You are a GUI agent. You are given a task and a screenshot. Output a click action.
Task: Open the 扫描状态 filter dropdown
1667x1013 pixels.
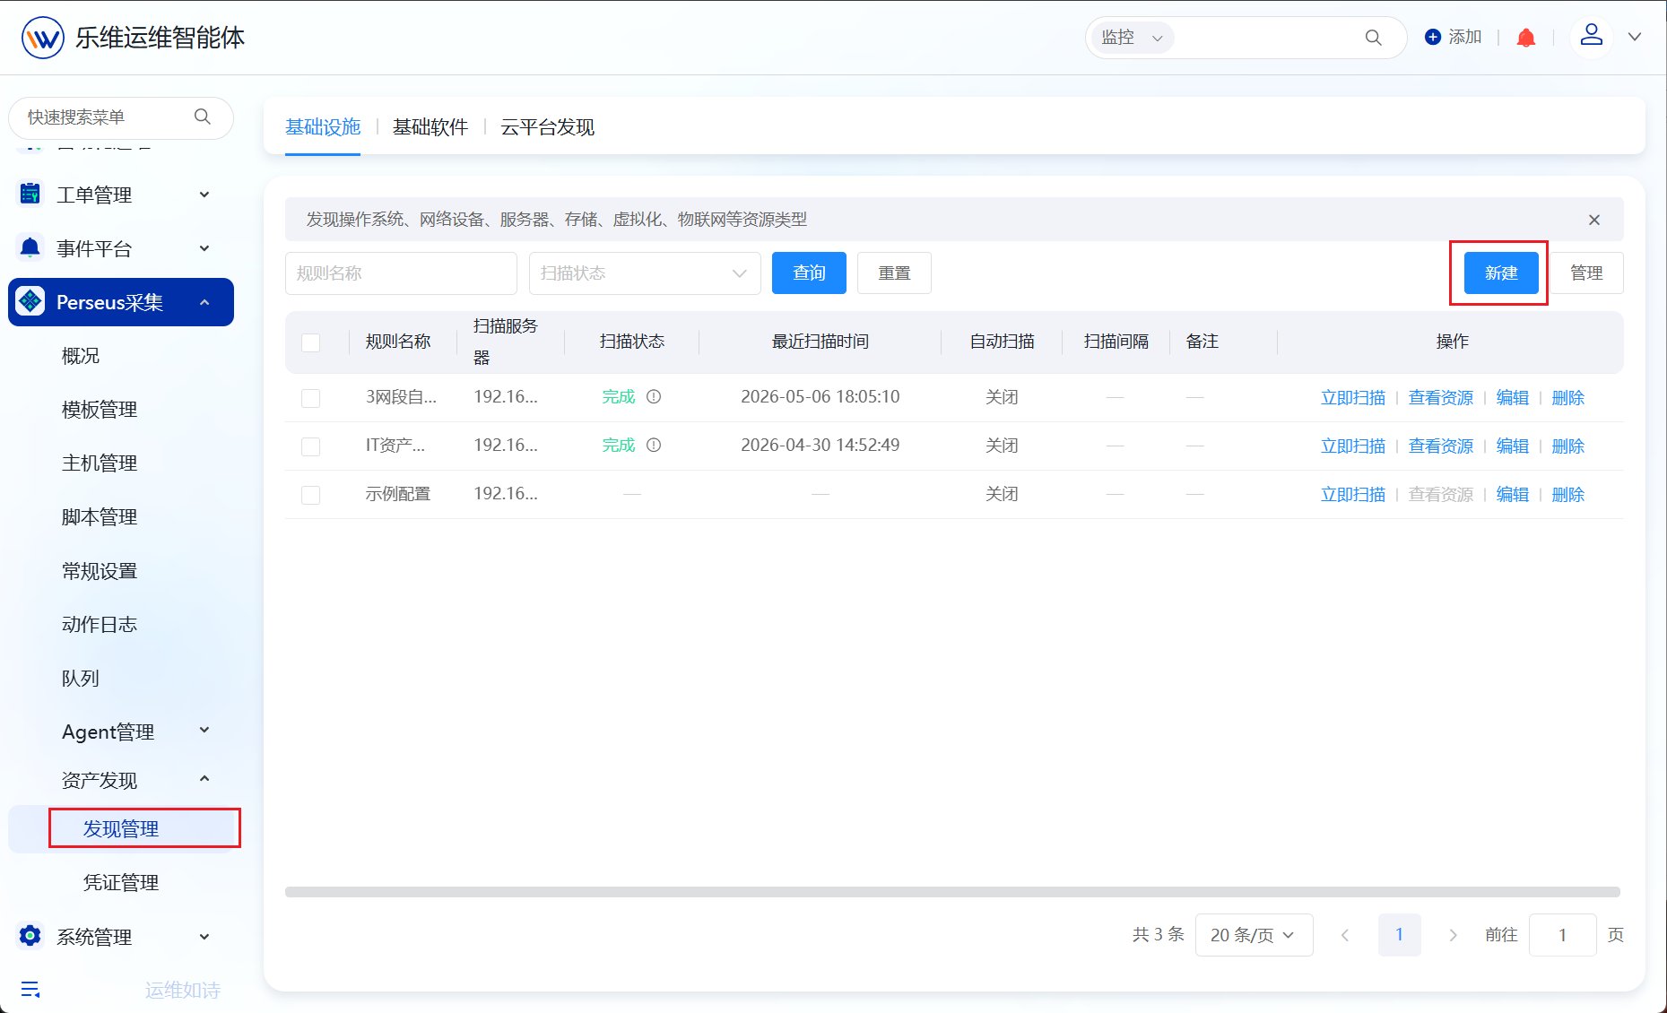(x=645, y=273)
